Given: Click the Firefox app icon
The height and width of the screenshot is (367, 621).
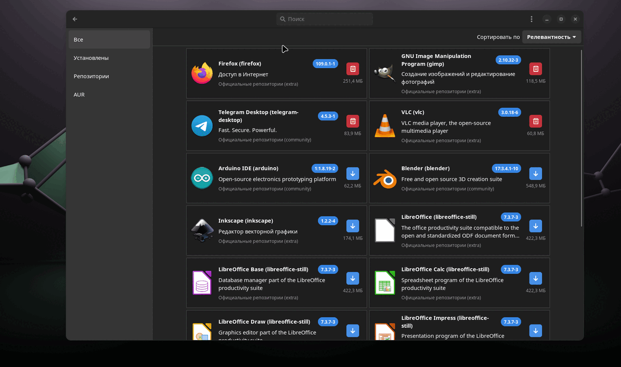Looking at the screenshot, I should click(x=202, y=73).
